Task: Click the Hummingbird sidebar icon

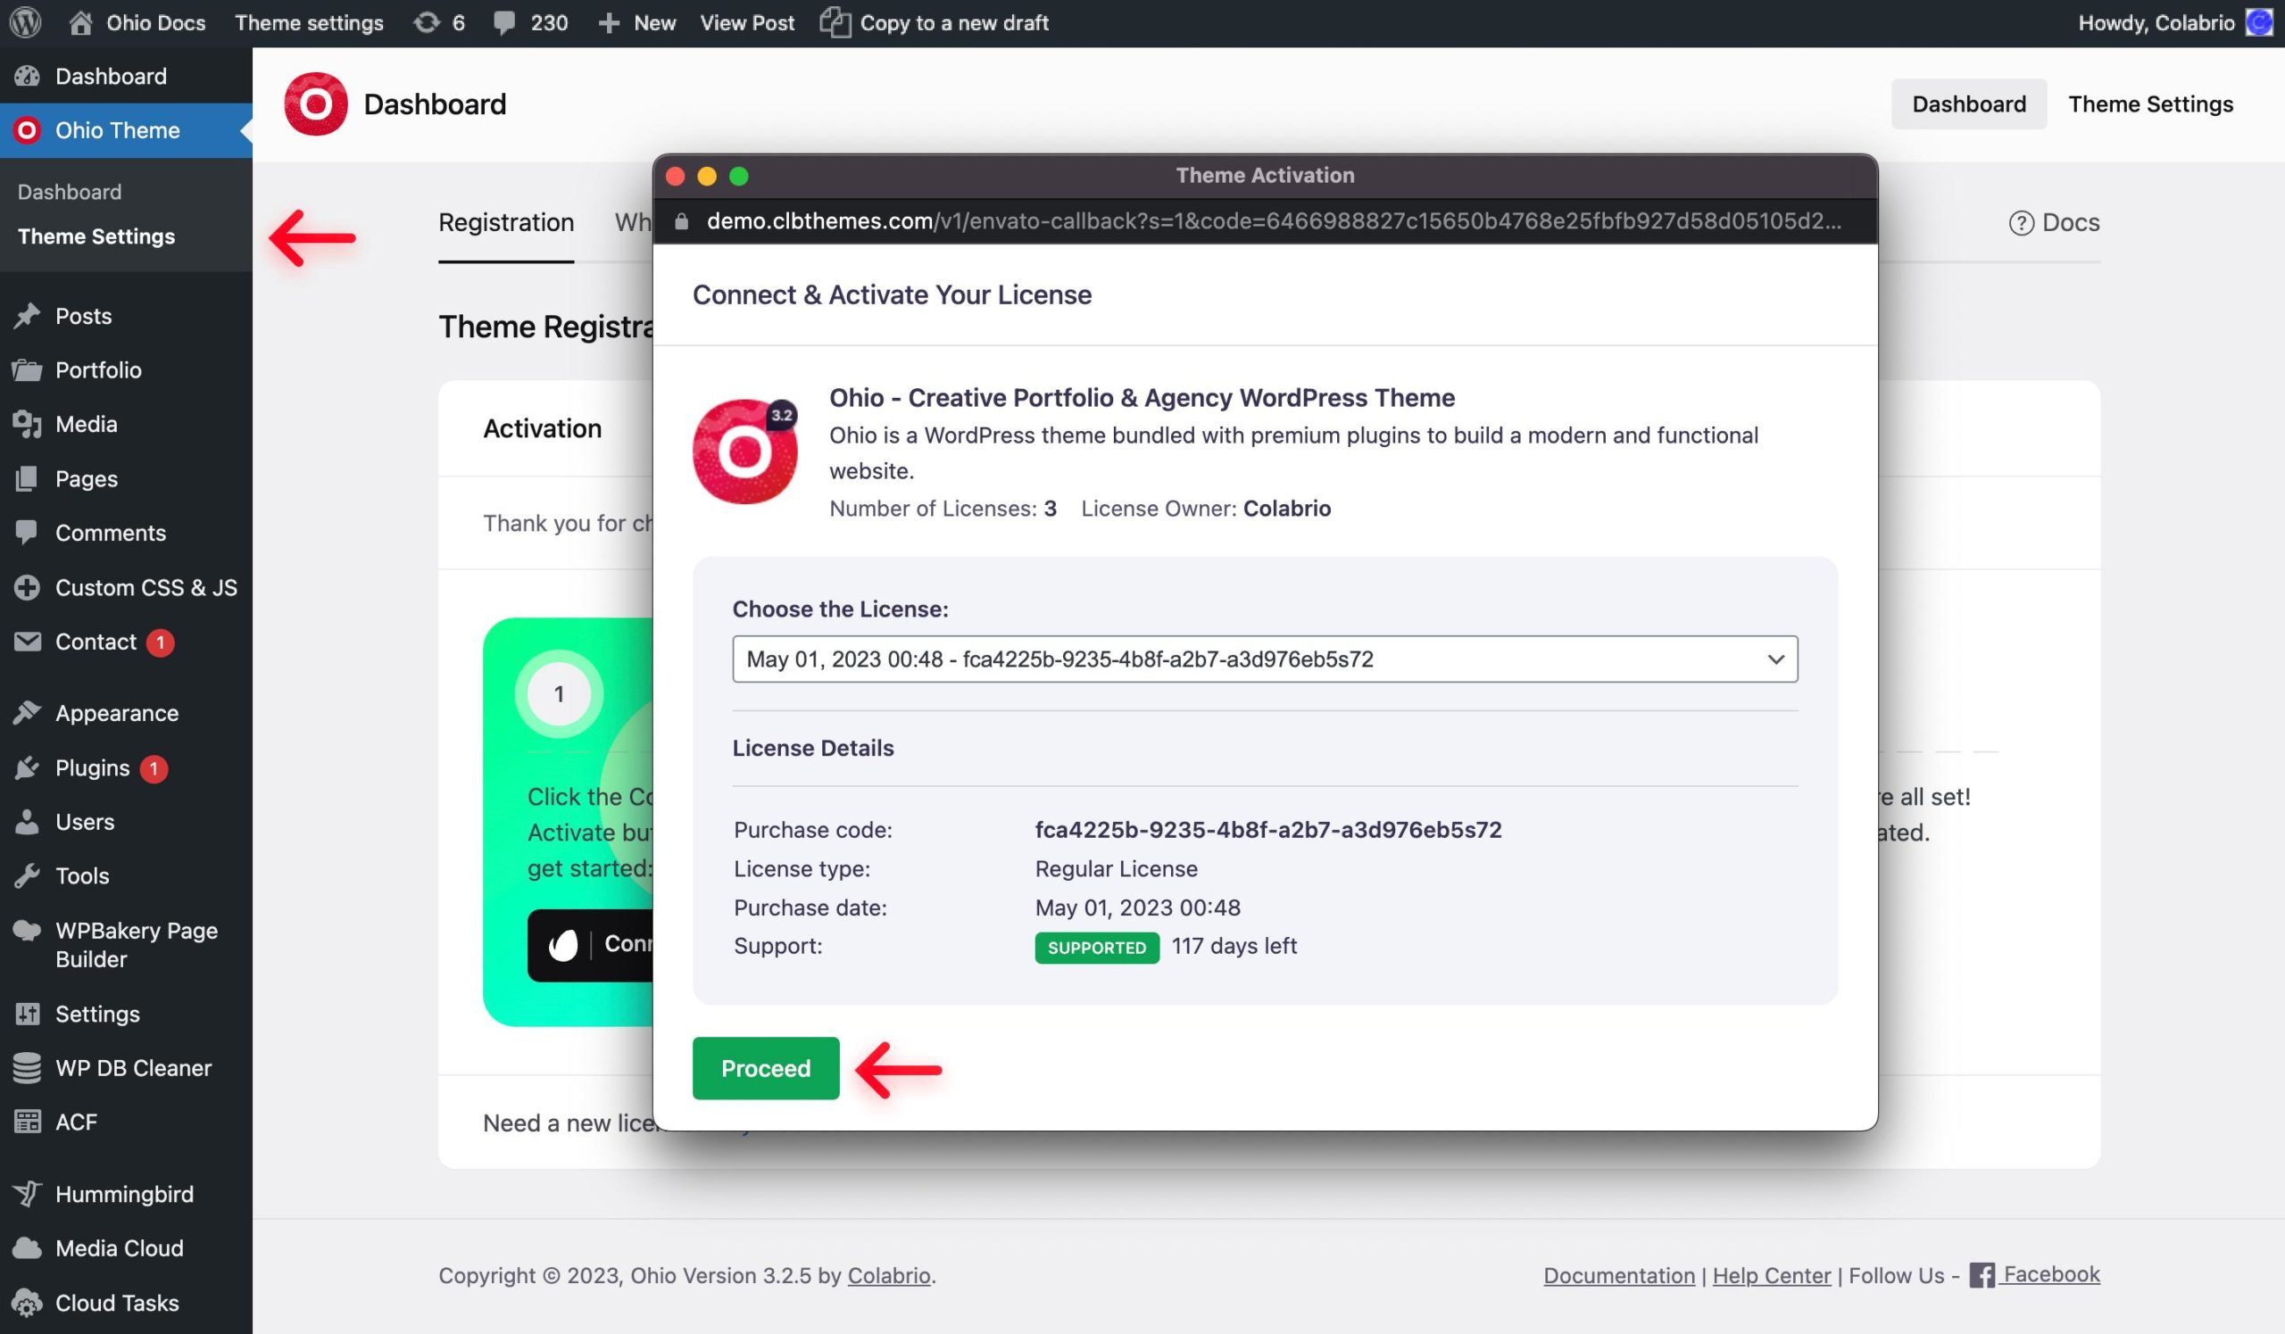Action: pyautogui.click(x=27, y=1194)
